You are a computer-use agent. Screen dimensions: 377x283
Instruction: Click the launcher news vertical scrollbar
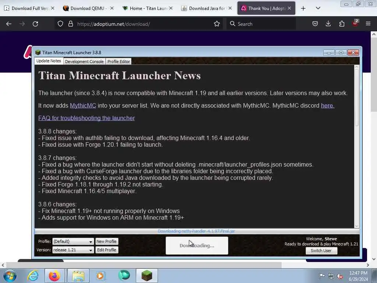click(x=357, y=97)
